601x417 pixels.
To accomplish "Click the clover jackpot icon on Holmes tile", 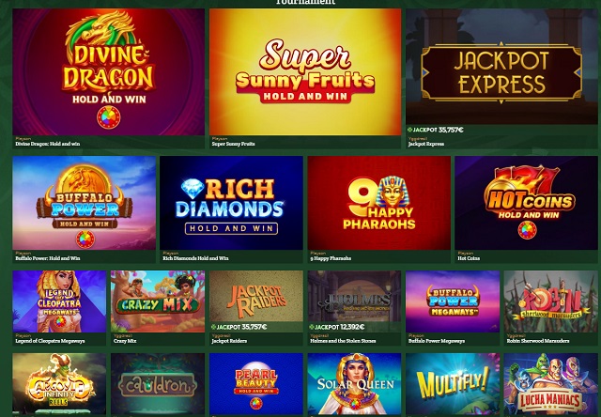I will 312,327.
